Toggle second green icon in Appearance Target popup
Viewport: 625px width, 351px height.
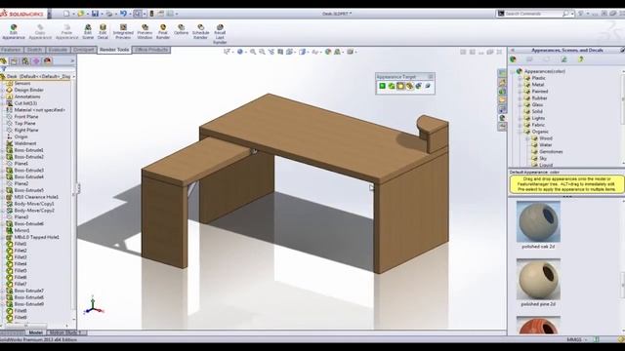click(391, 86)
